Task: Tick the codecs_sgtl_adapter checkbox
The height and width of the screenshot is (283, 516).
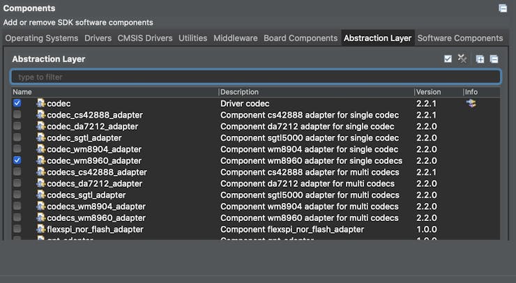Action: [x=17, y=195]
